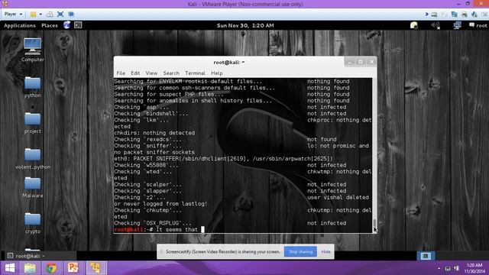Select the python folder on desktop

32,87
